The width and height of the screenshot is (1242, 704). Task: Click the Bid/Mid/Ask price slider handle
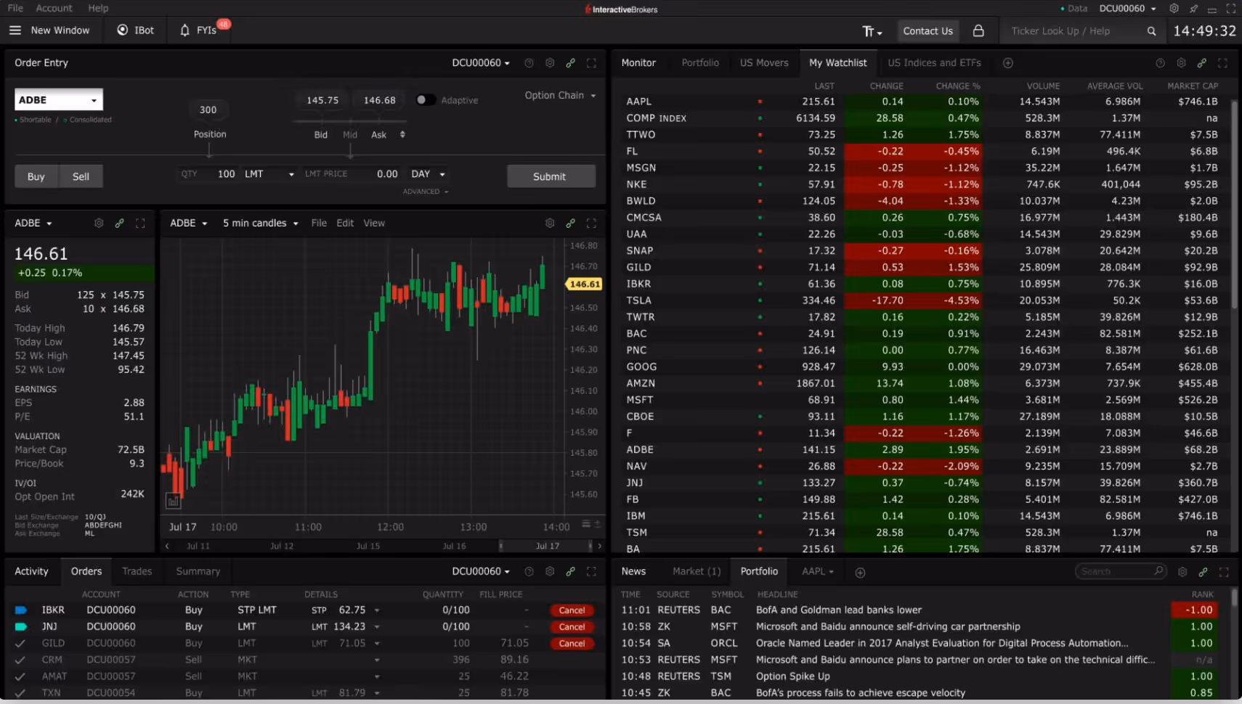click(x=350, y=152)
